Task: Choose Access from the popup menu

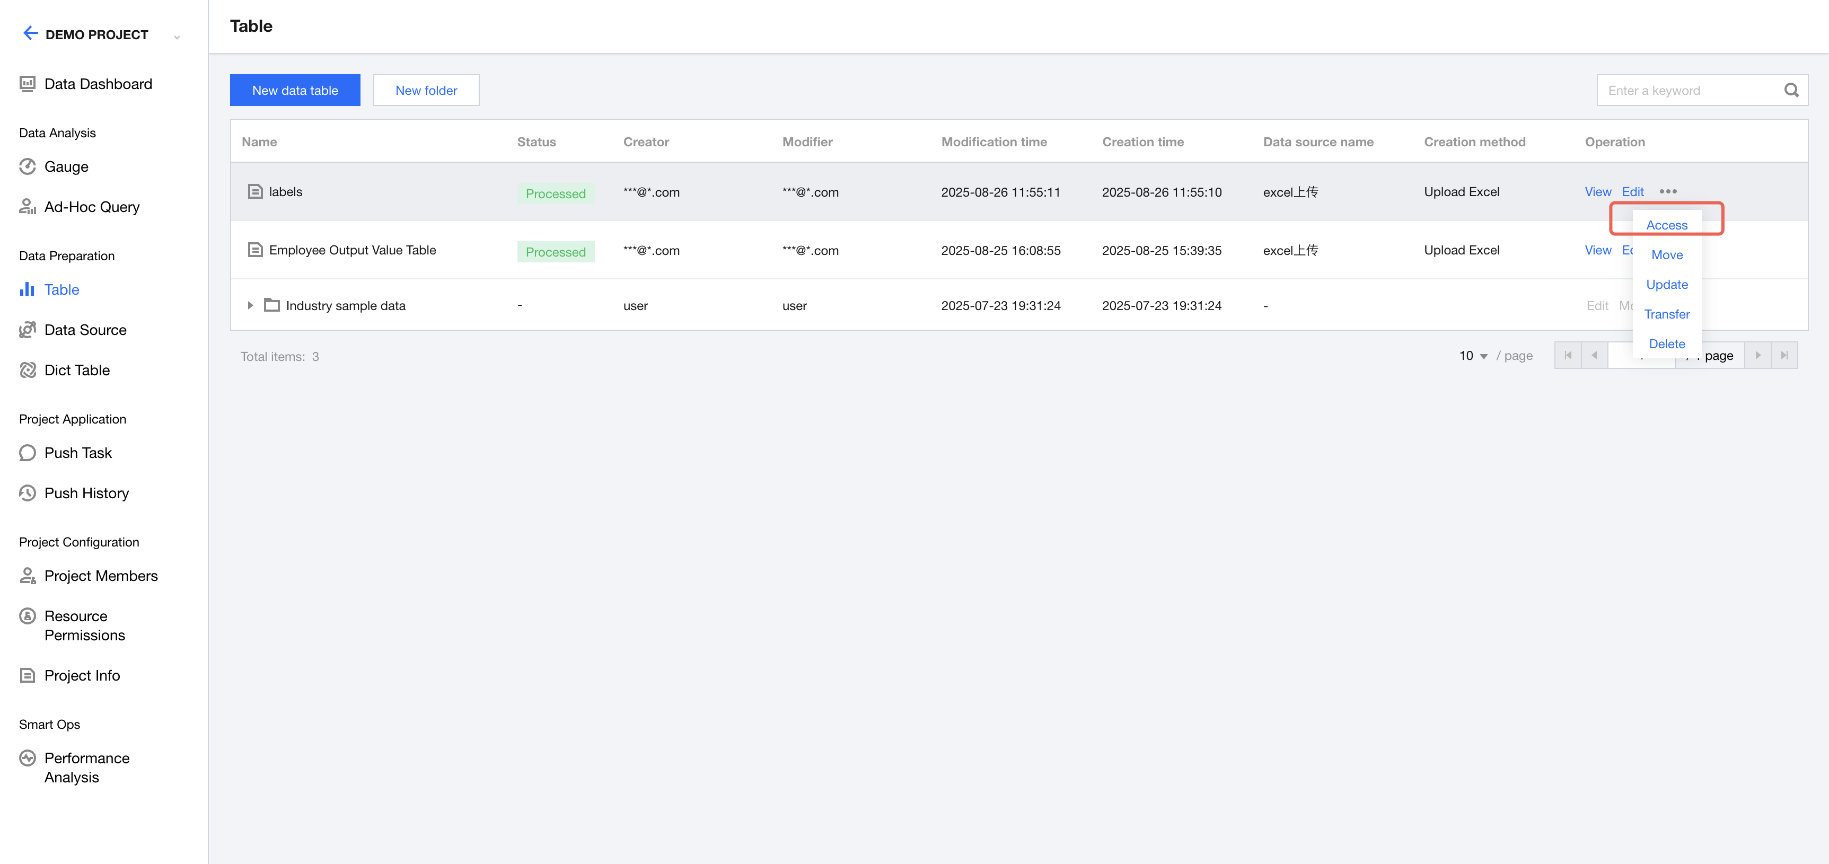Action: pyautogui.click(x=1666, y=225)
